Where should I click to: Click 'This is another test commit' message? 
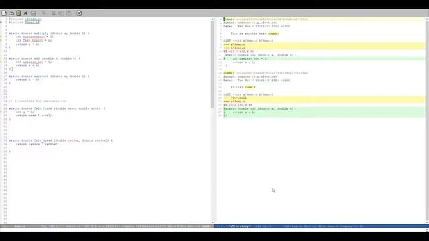pyautogui.click(x=255, y=33)
